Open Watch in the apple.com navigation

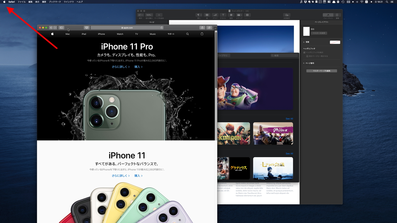pyautogui.click(x=120, y=34)
